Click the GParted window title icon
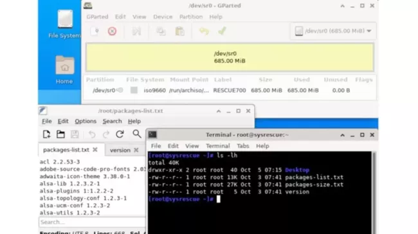The height and width of the screenshot is (234, 418). pos(87,6)
